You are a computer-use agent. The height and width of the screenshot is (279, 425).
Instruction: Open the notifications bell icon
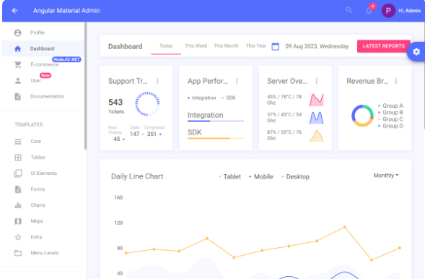click(369, 11)
